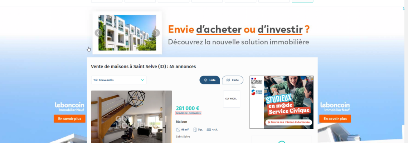Click the AdChoices icon at top right corner
Viewport: 408px width, 143px height.
pyautogui.click(x=404, y=9)
